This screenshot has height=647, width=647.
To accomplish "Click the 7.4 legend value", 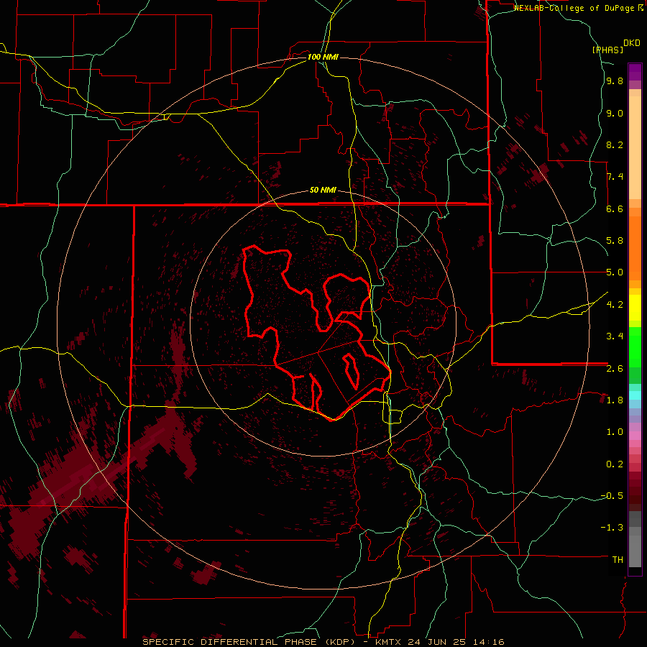I will pos(615,177).
